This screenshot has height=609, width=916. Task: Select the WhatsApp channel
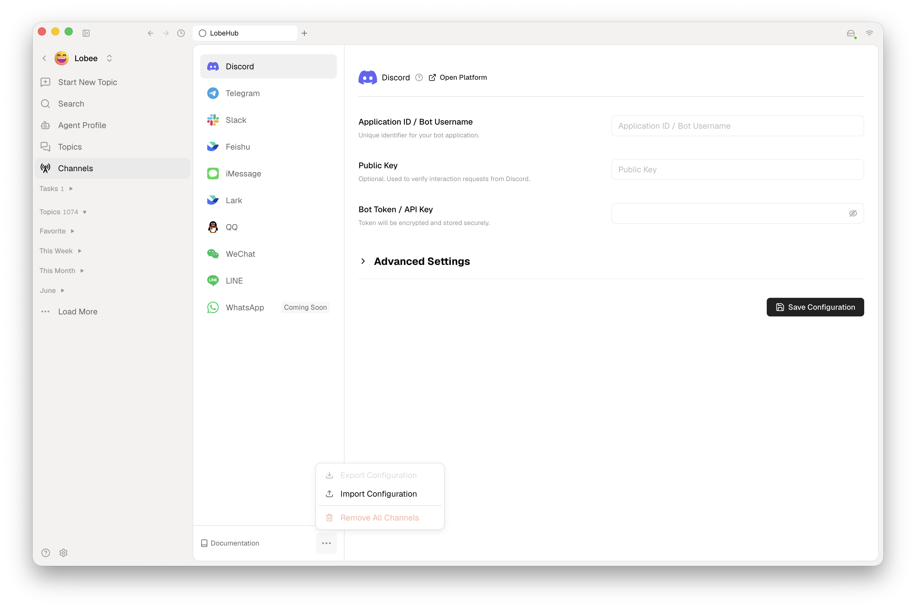(268, 308)
